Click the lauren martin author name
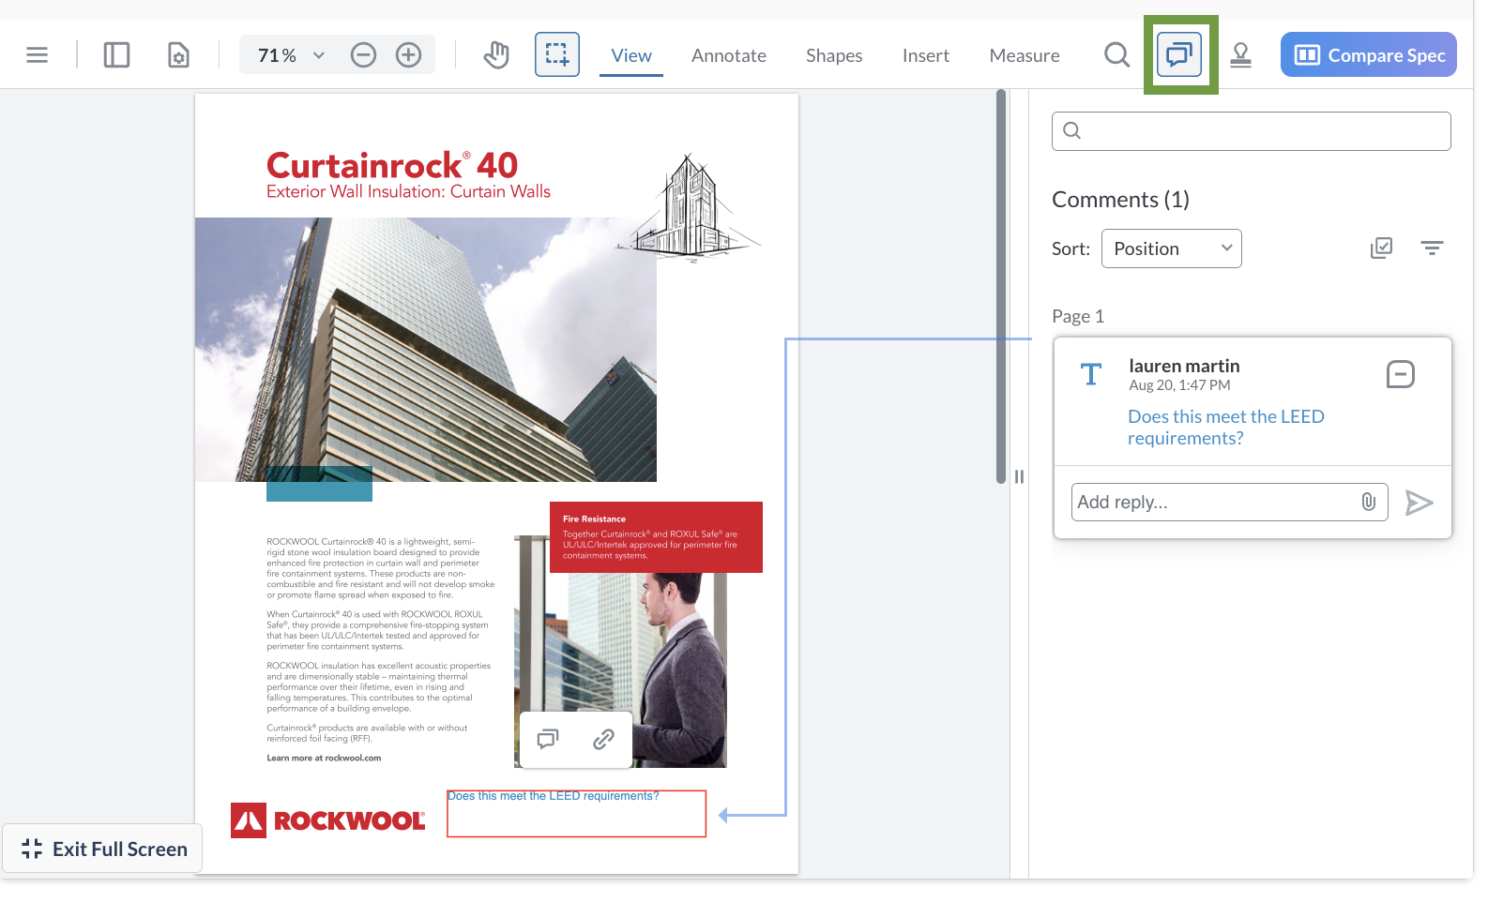The height and width of the screenshot is (902, 1488). pos(1184,366)
